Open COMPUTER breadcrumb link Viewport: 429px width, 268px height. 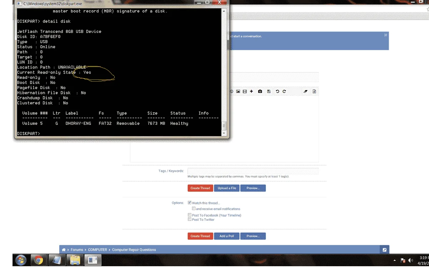click(98, 250)
